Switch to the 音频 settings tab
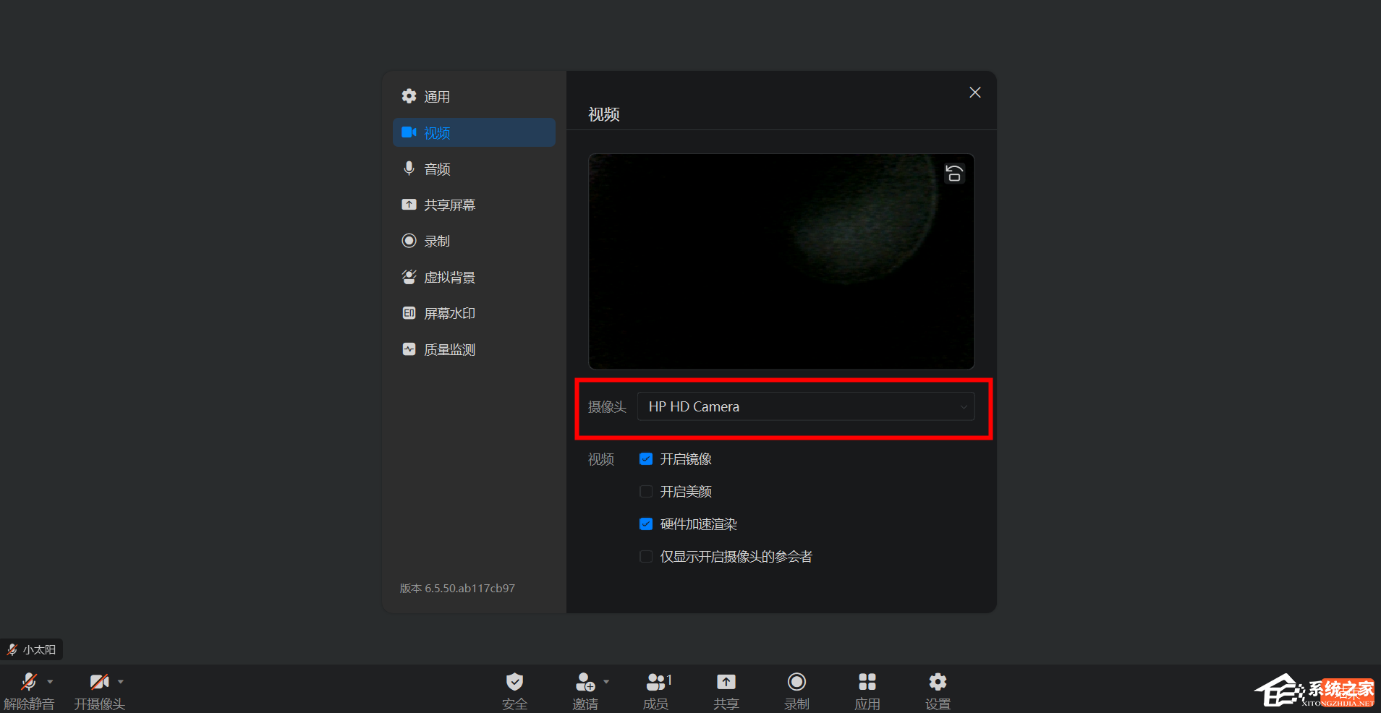This screenshot has height=713, width=1381. [x=437, y=168]
